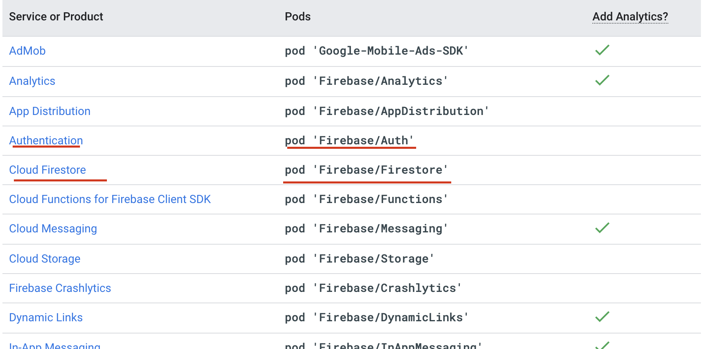Select the pod 'Firebase/Messaging' text
705x349 pixels.
[x=366, y=229]
